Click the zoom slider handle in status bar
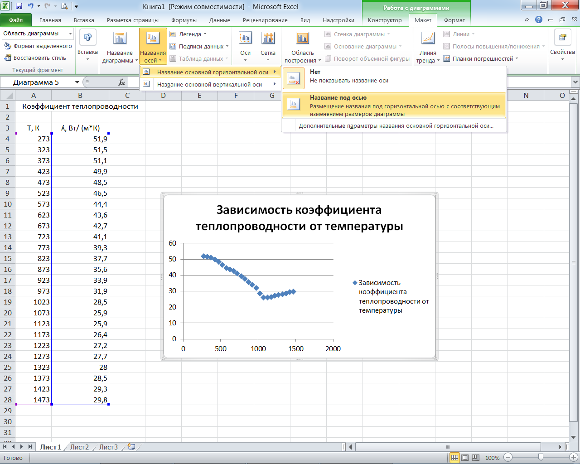This screenshot has height=464, width=580. [x=541, y=458]
